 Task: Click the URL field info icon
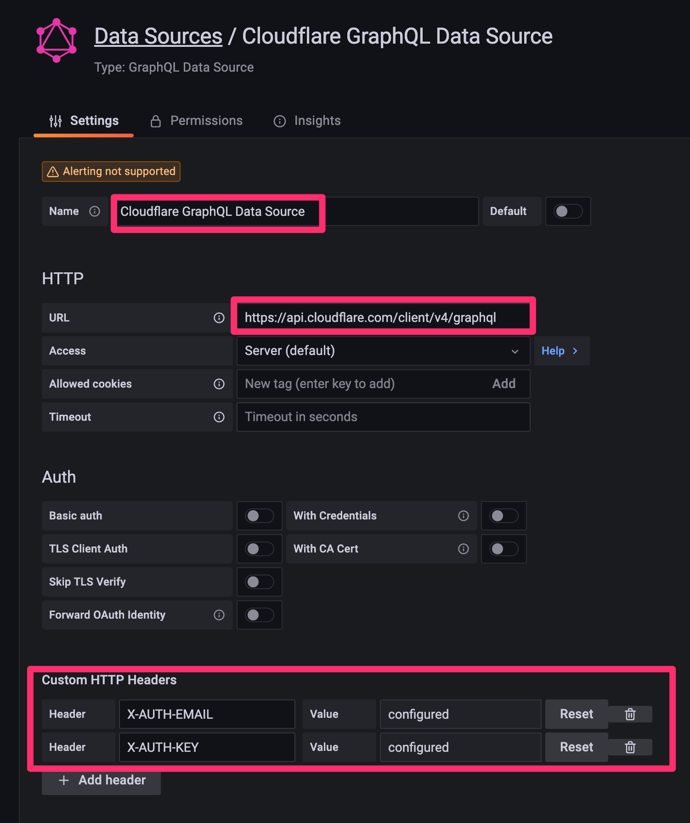pyautogui.click(x=219, y=318)
